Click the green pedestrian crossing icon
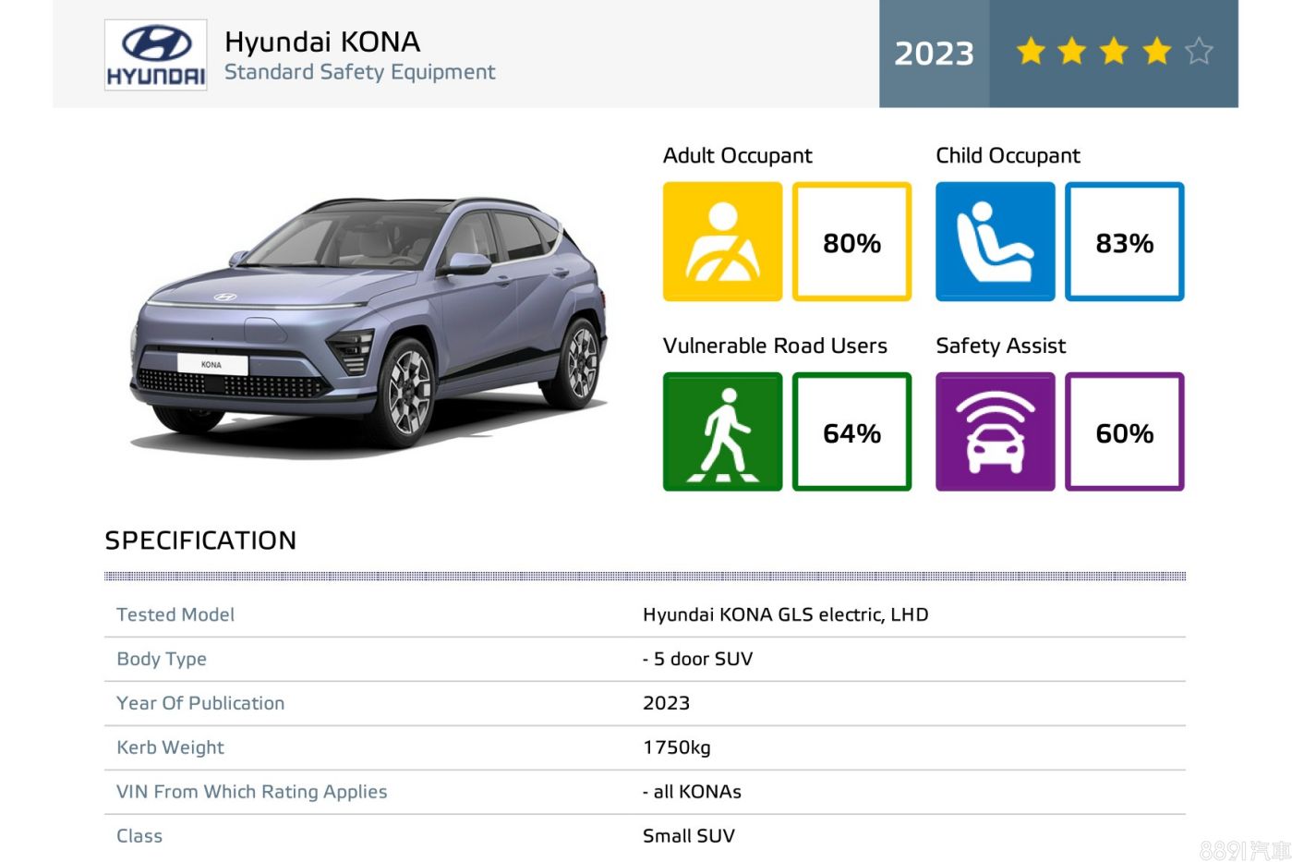The image size is (1292, 862). (722, 431)
